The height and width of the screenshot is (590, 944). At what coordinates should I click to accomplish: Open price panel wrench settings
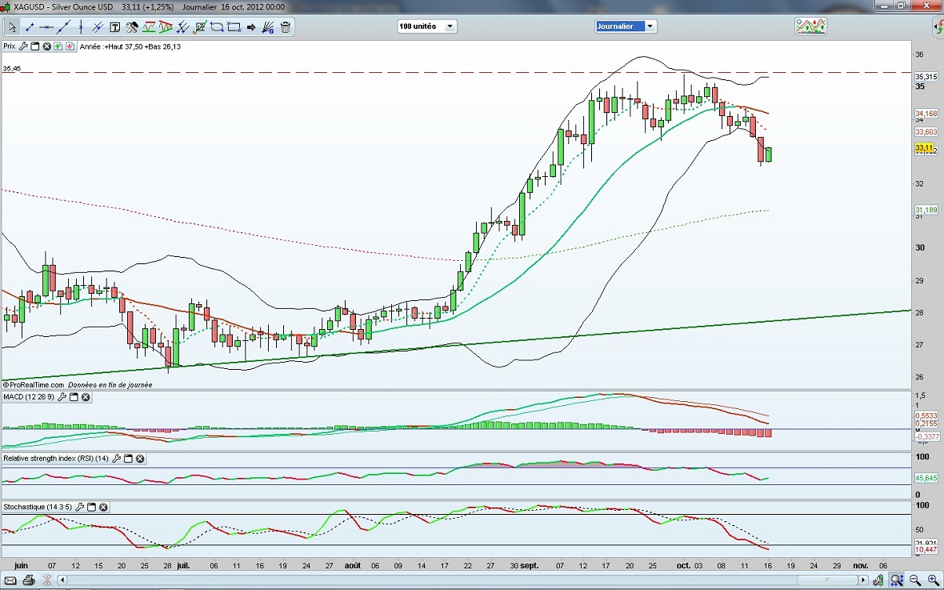(24, 46)
